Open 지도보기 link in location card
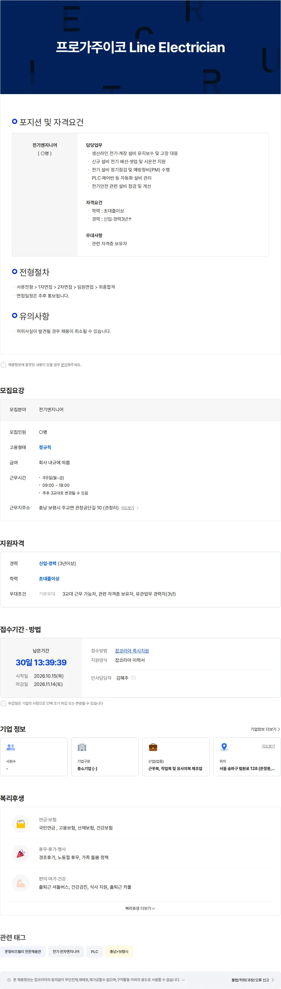 (x=268, y=746)
